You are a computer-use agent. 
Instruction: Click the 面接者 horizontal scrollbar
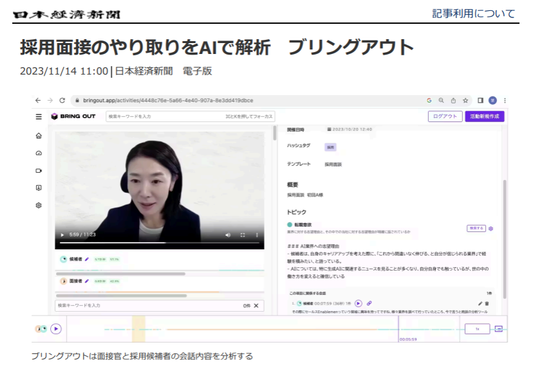coord(121,296)
